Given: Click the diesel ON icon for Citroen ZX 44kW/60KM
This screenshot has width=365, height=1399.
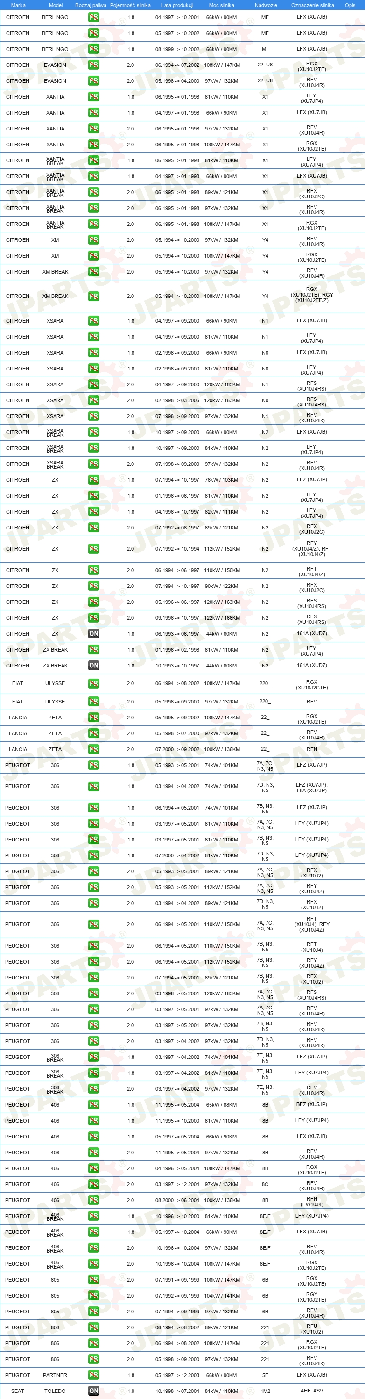Looking at the screenshot, I should point(94,634).
